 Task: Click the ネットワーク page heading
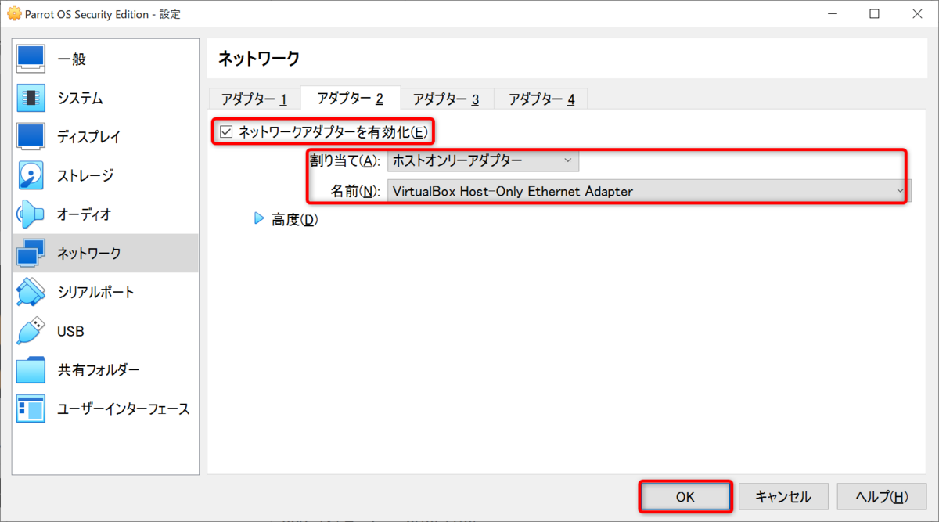[x=258, y=58]
